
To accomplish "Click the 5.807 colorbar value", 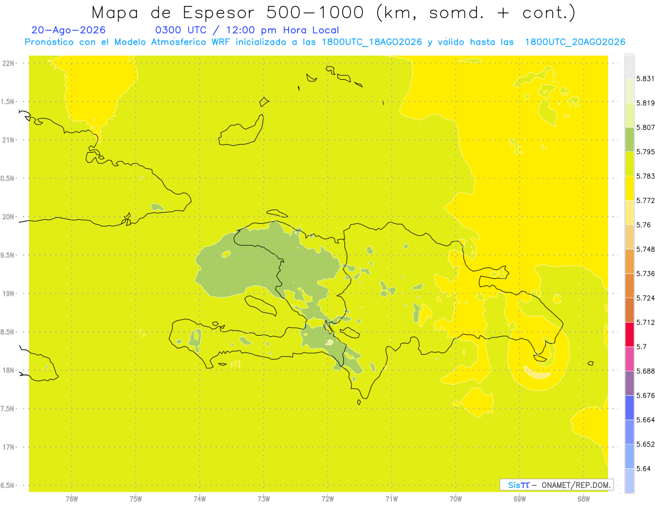I will (646, 127).
